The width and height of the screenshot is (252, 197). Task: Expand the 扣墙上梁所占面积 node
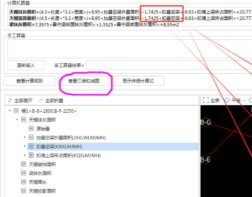tap(25, 155)
